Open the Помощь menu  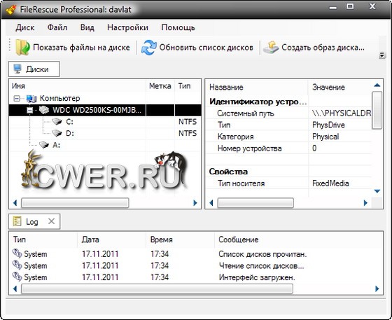click(x=178, y=27)
